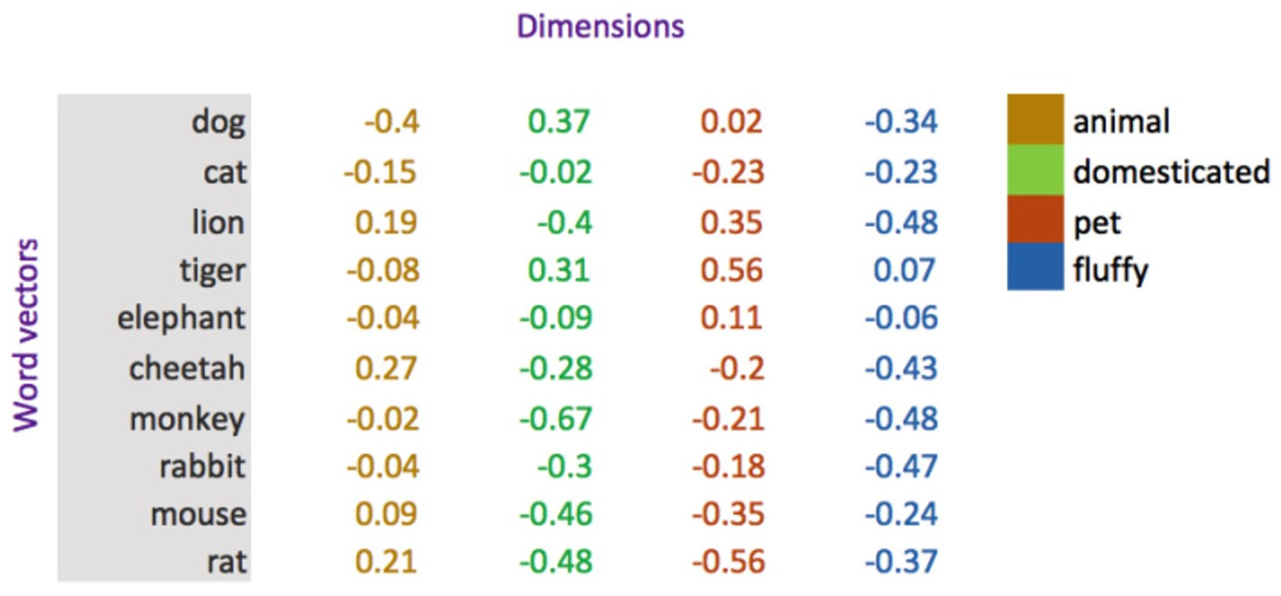Image resolution: width=1281 pixels, height=596 pixels.
Task: Select the dog row label
Action: (x=218, y=122)
